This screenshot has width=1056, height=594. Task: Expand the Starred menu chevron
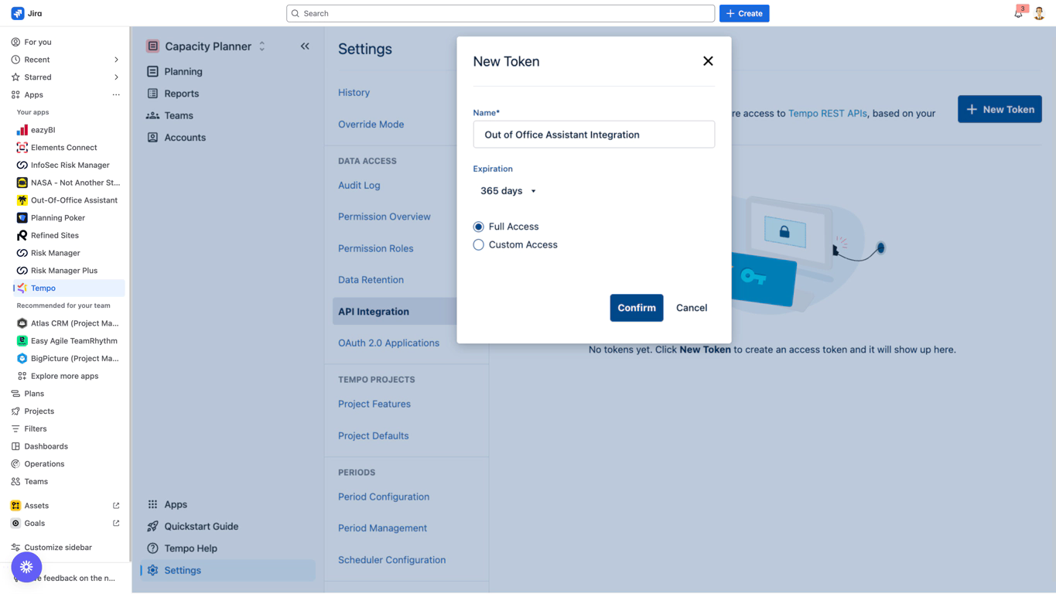(x=116, y=77)
